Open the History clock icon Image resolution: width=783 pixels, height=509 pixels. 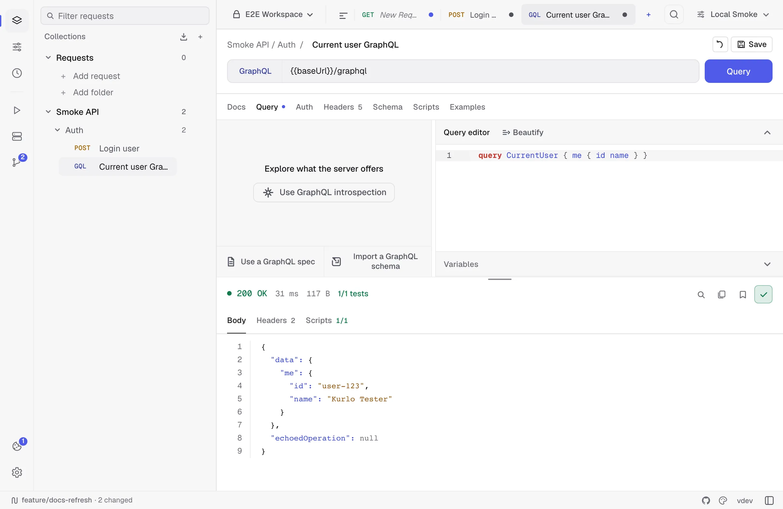pyautogui.click(x=17, y=73)
